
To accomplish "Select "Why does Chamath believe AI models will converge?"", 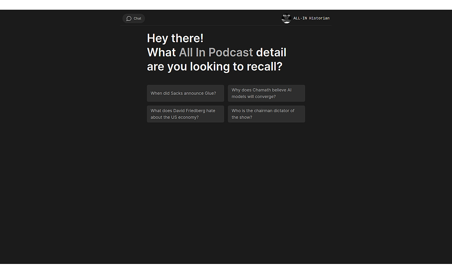I will [266, 93].
